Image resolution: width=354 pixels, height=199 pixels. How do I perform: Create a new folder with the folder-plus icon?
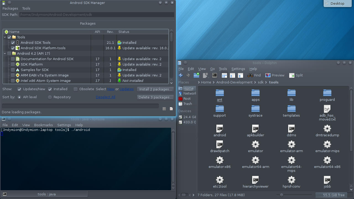click(x=196, y=75)
